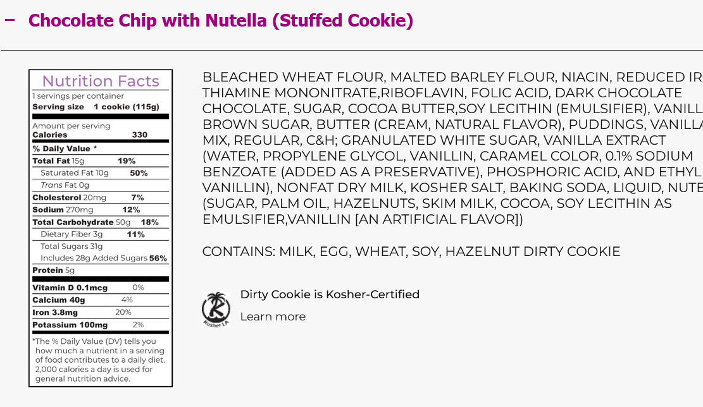Collapse the Chocolate Chip with Nutella section

click(x=10, y=20)
